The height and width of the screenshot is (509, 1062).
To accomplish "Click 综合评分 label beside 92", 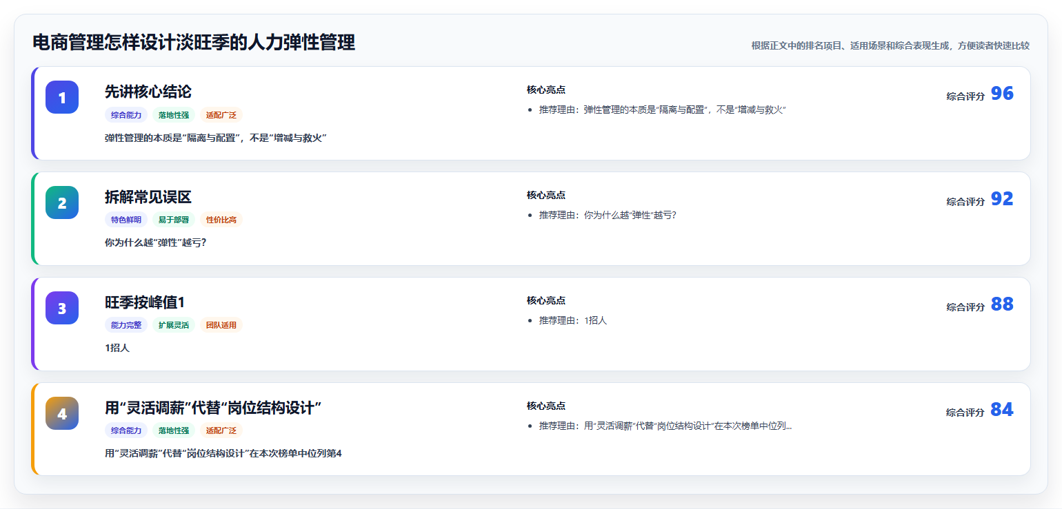I will click(x=965, y=202).
